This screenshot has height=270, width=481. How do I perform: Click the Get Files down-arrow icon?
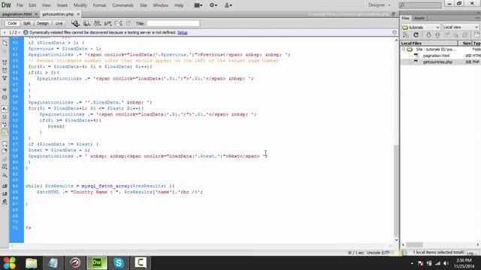point(428,35)
